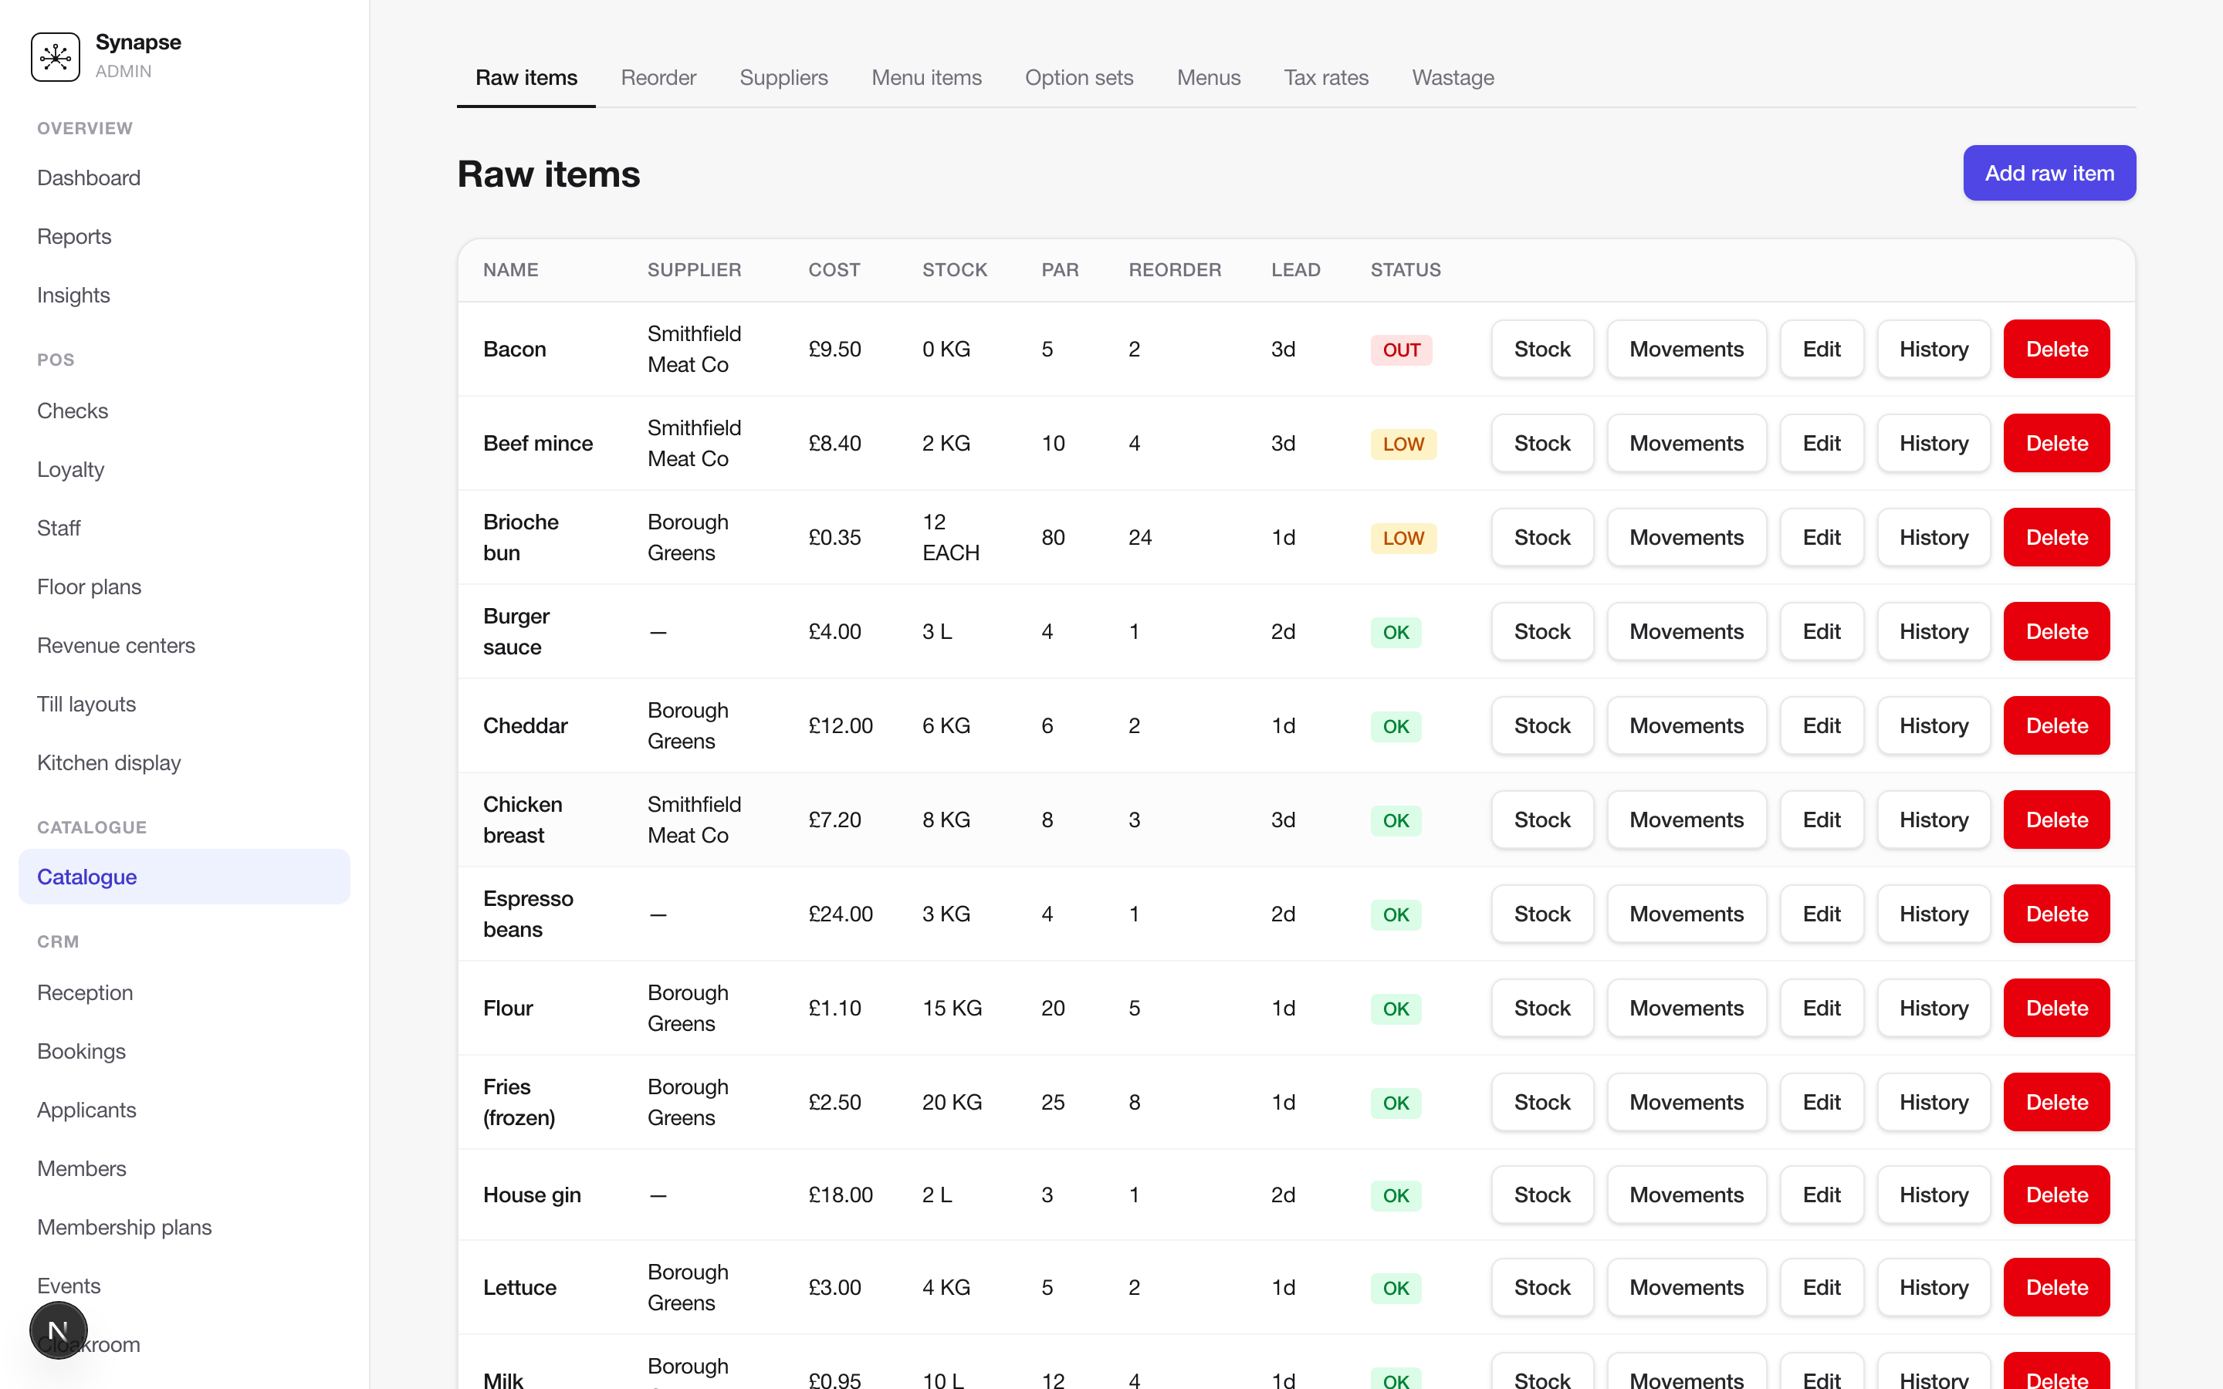
Task: Adjust Stock for Flour
Action: pos(1542,1008)
